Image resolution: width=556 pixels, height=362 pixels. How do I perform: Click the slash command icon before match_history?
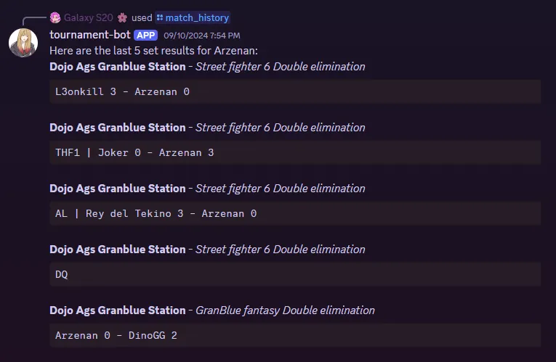pos(160,17)
